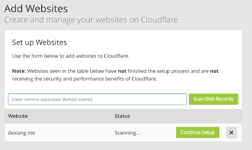Click the Scanning... status text
Image resolution: width=252 pixels, height=150 pixels.
coord(127,133)
